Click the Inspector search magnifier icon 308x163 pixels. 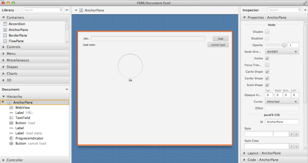click(x=300, y=10)
